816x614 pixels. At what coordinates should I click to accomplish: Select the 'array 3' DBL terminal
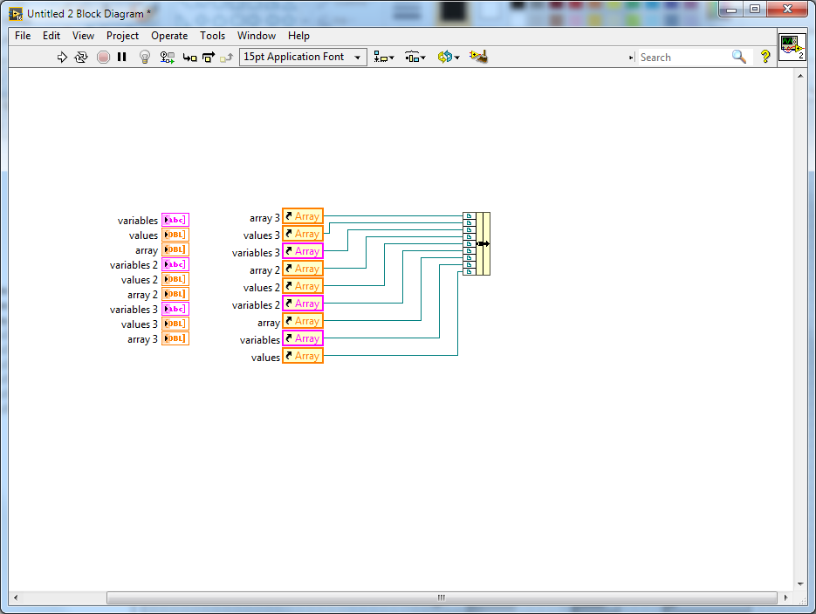tap(175, 338)
